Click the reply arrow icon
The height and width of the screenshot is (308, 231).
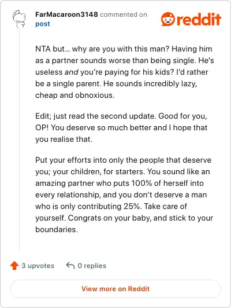pos(70,265)
